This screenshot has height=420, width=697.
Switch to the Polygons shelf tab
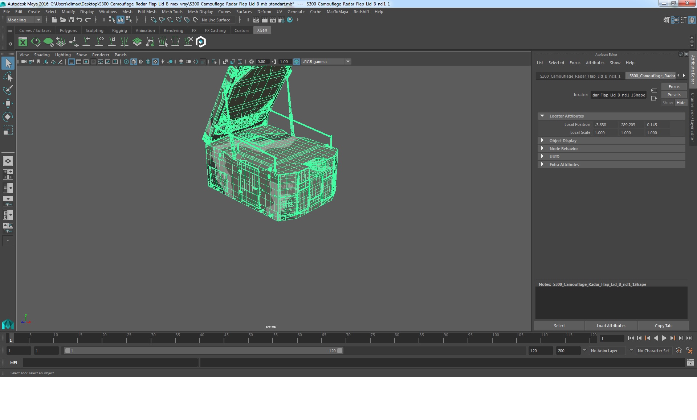click(68, 30)
